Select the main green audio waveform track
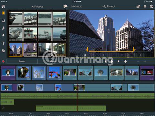 tap(77, 96)
